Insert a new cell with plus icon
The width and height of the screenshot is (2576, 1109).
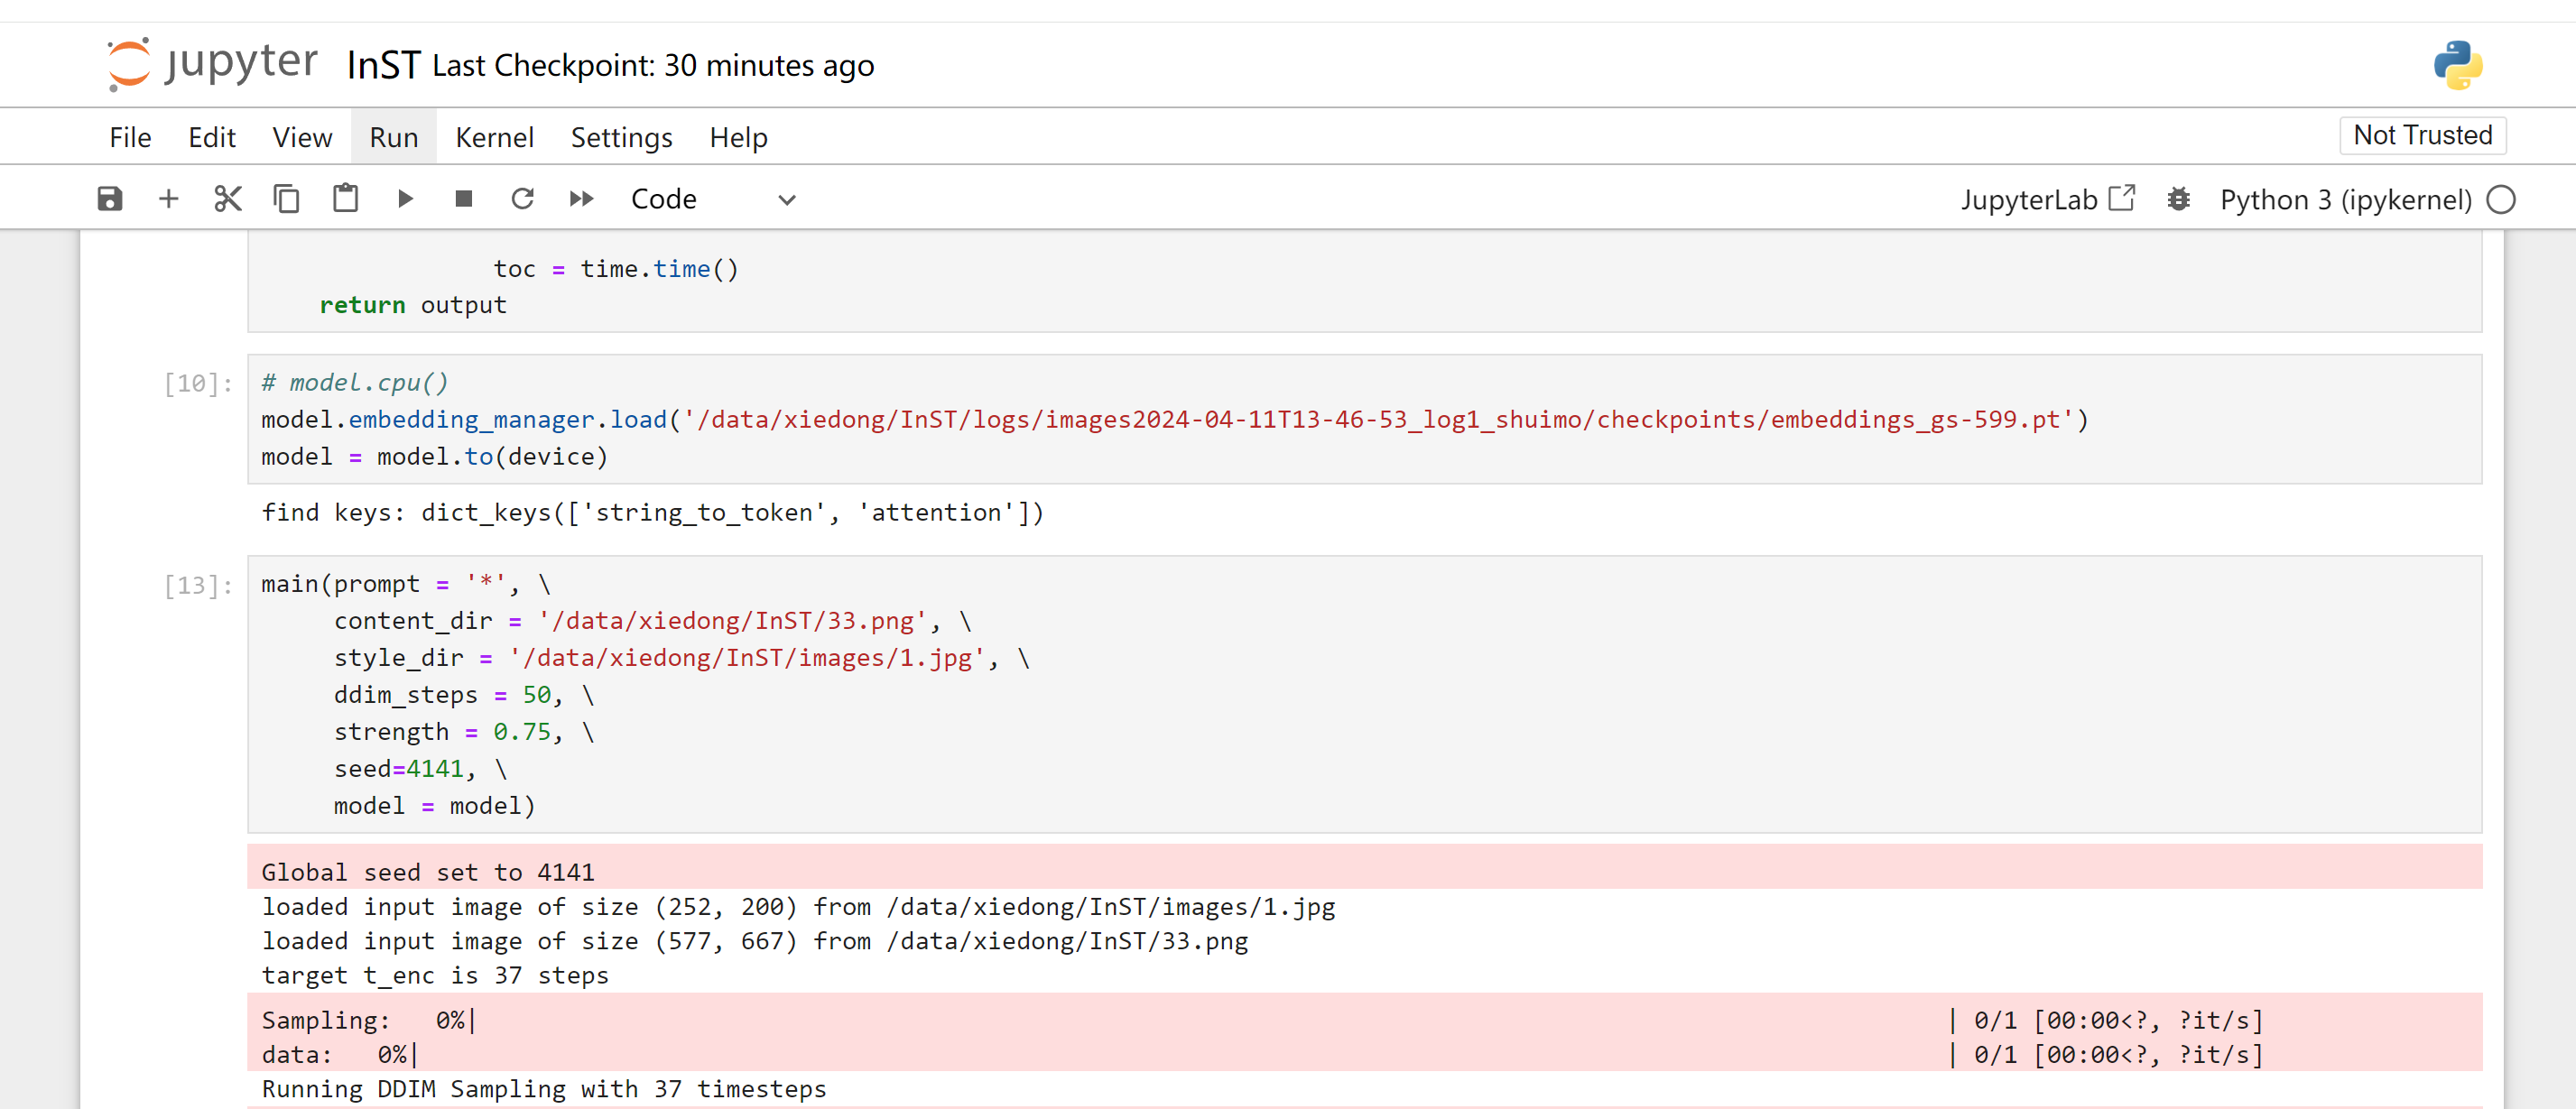click(x=168, y=199)
